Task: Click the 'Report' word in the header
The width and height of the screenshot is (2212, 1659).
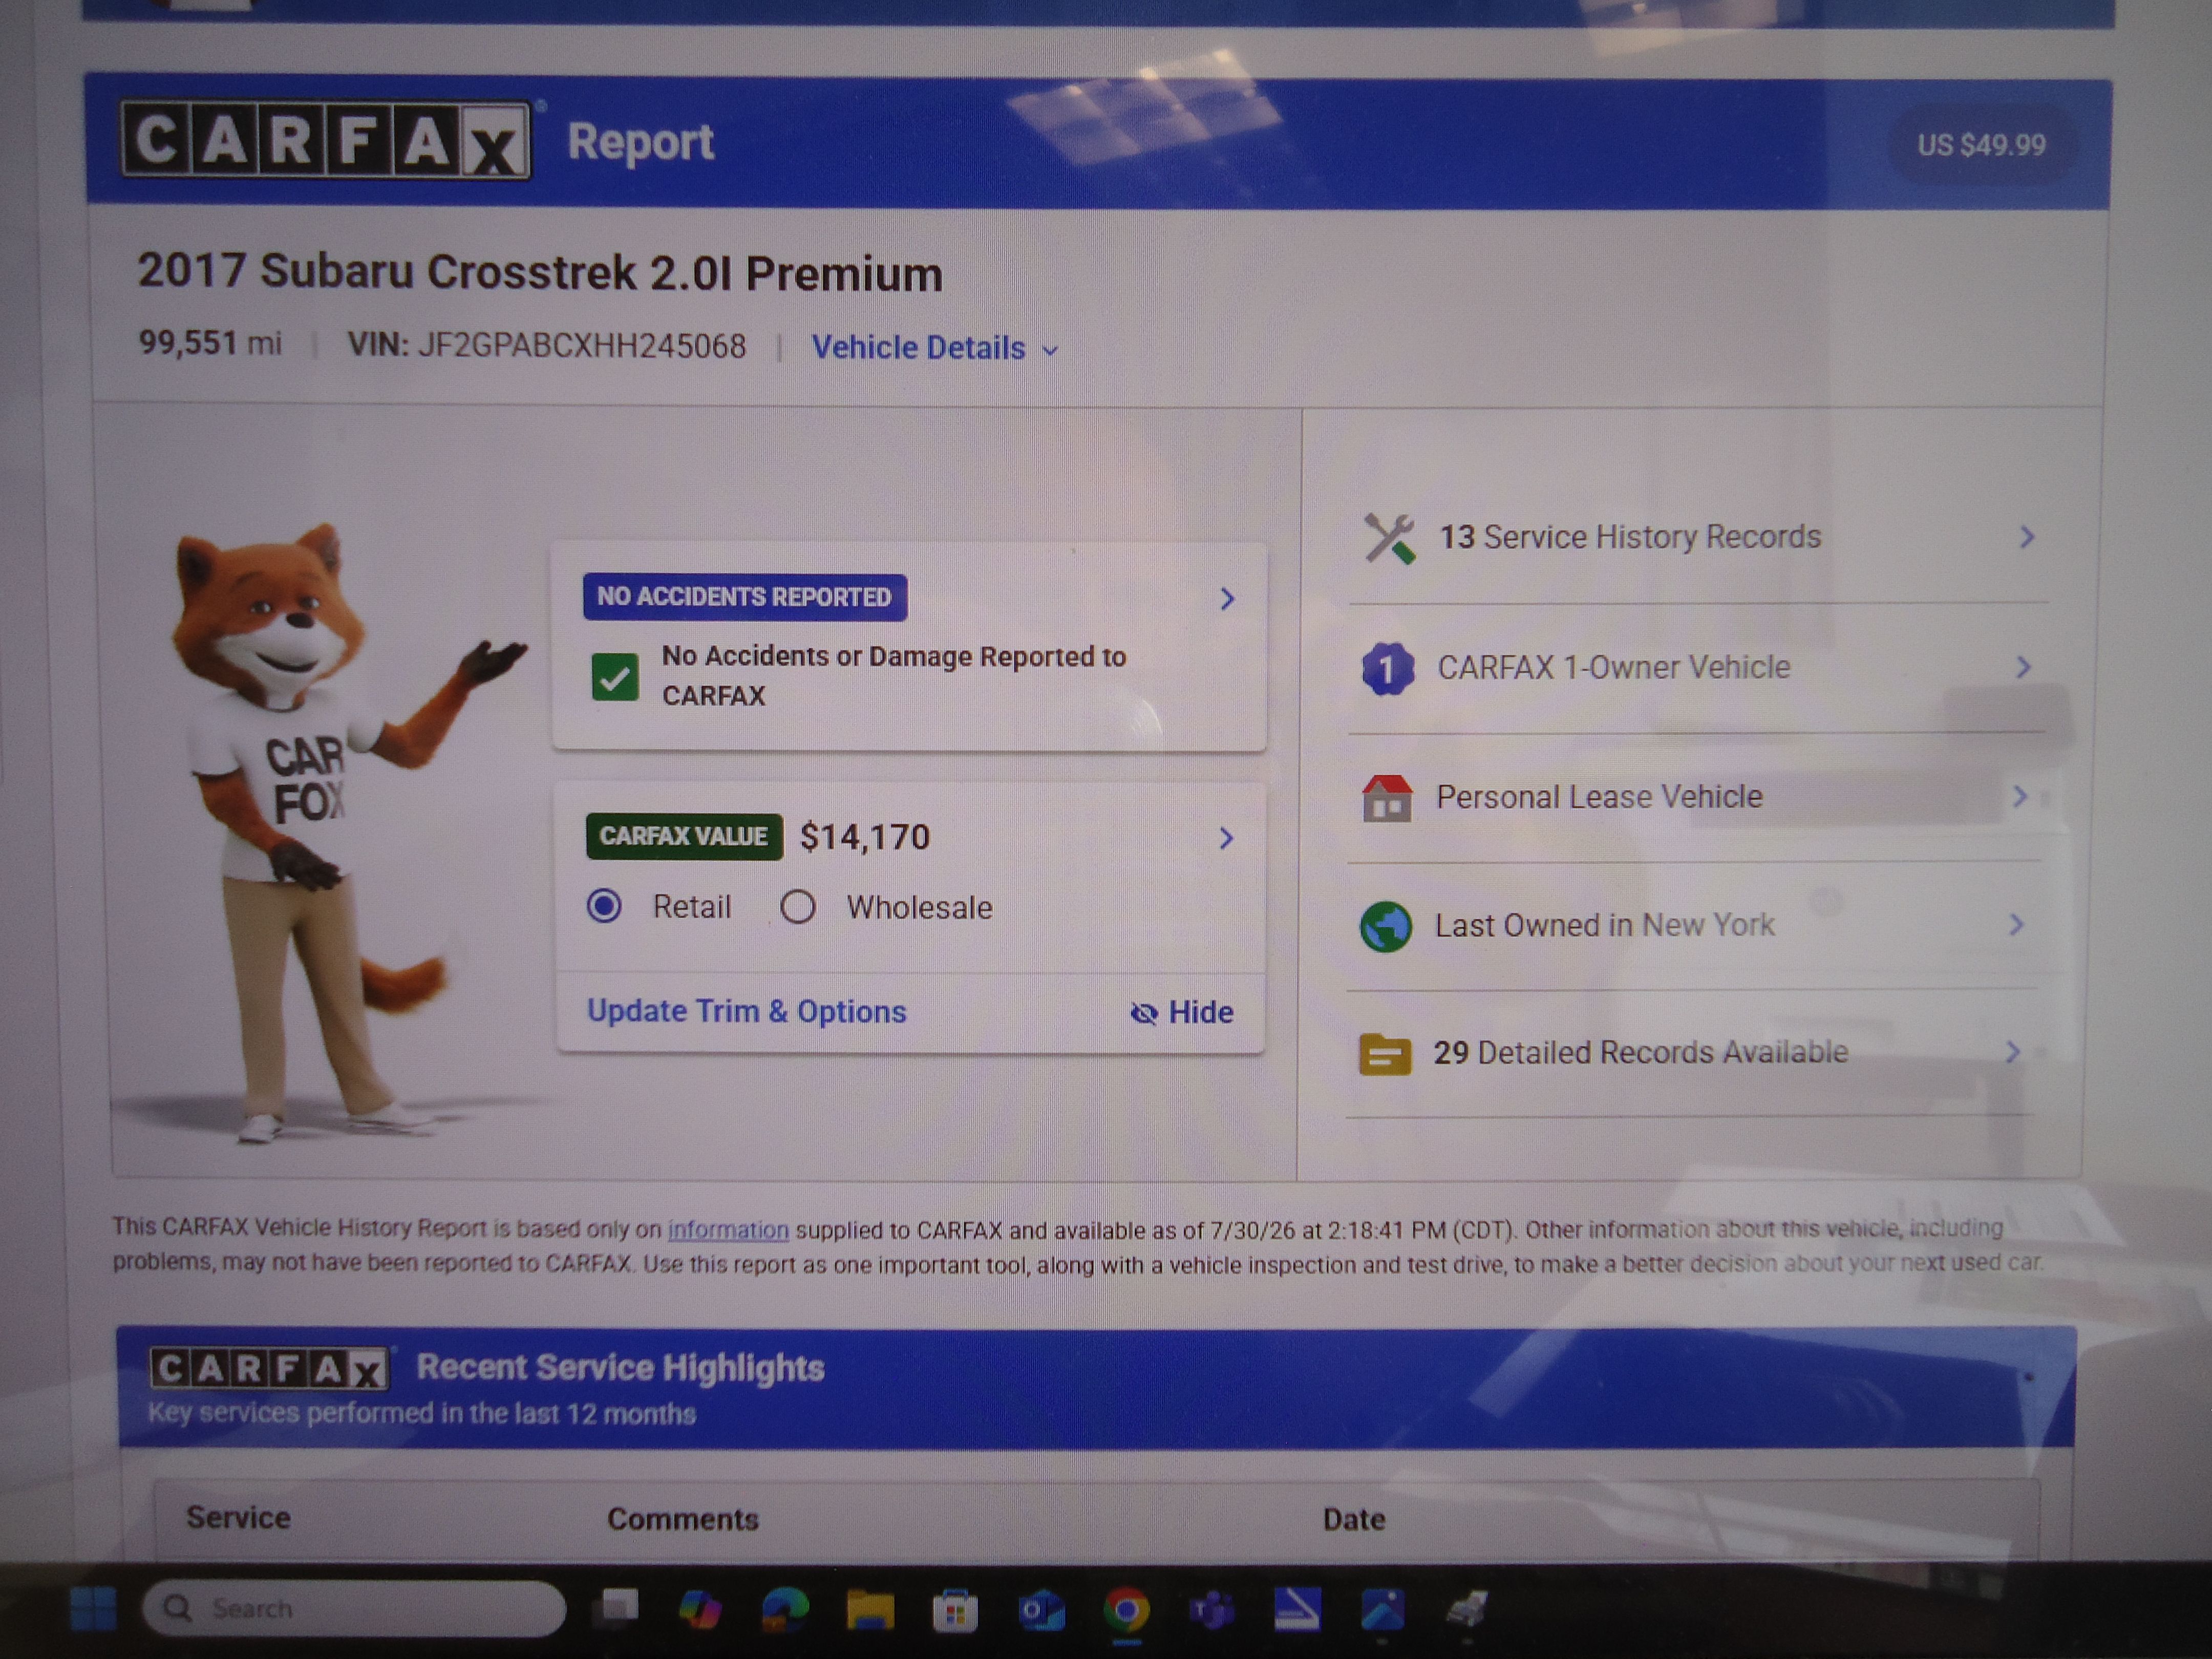Action: point(641,142)
